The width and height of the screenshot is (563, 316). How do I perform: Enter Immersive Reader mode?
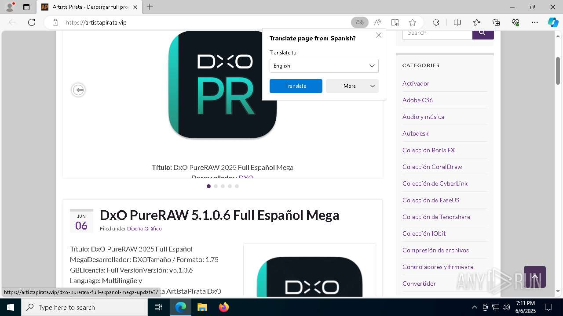coord(395,22)
